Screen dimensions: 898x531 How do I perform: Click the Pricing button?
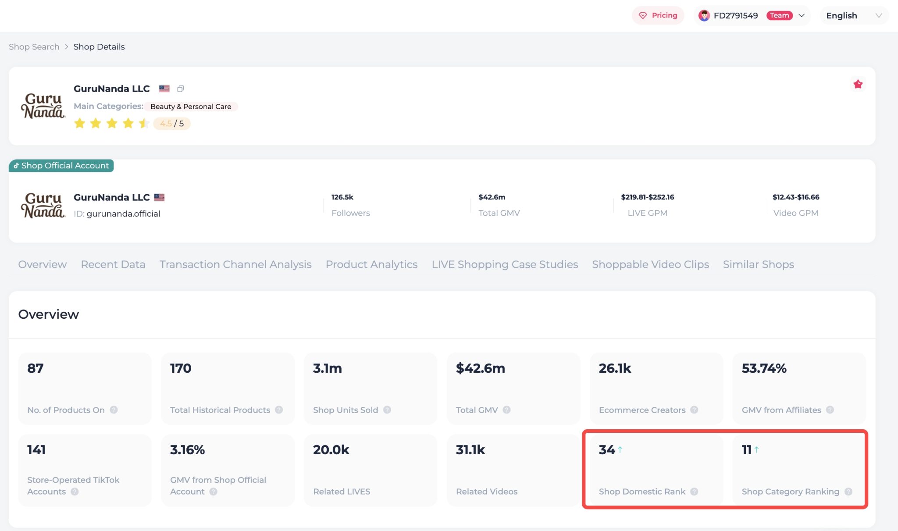(x=658, y=16)
